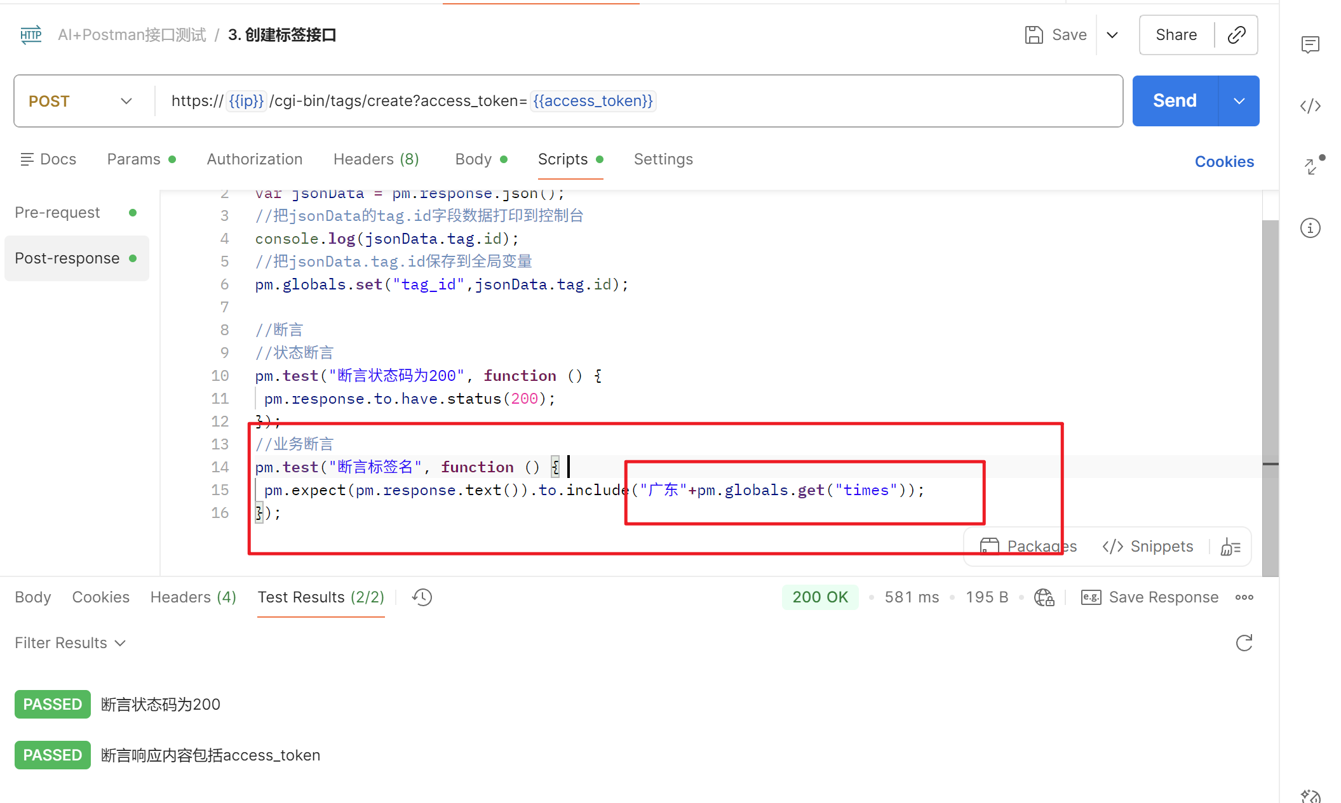Click the network globe lock icon

tap(1044, 597)
